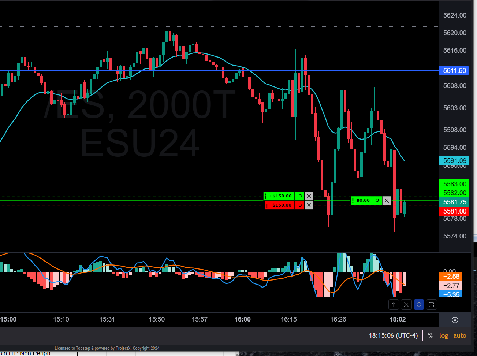Click the Licensed to Topstep copyright text
The height and width of the screenshot is (356, 477).
[x=107, y=348]
